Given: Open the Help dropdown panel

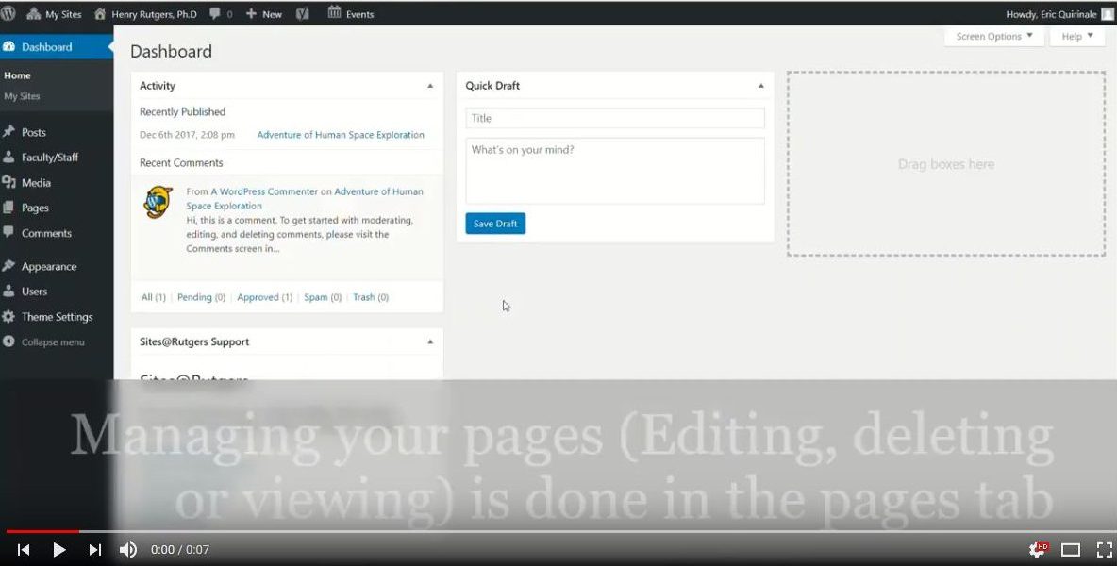Looking at the screenshot, I should point(1076,37).
